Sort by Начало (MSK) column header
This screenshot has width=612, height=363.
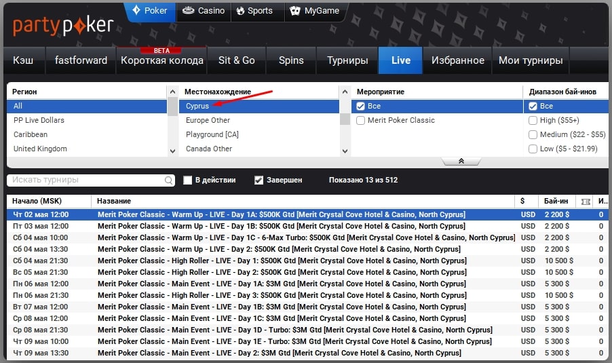tap(49, 202)
